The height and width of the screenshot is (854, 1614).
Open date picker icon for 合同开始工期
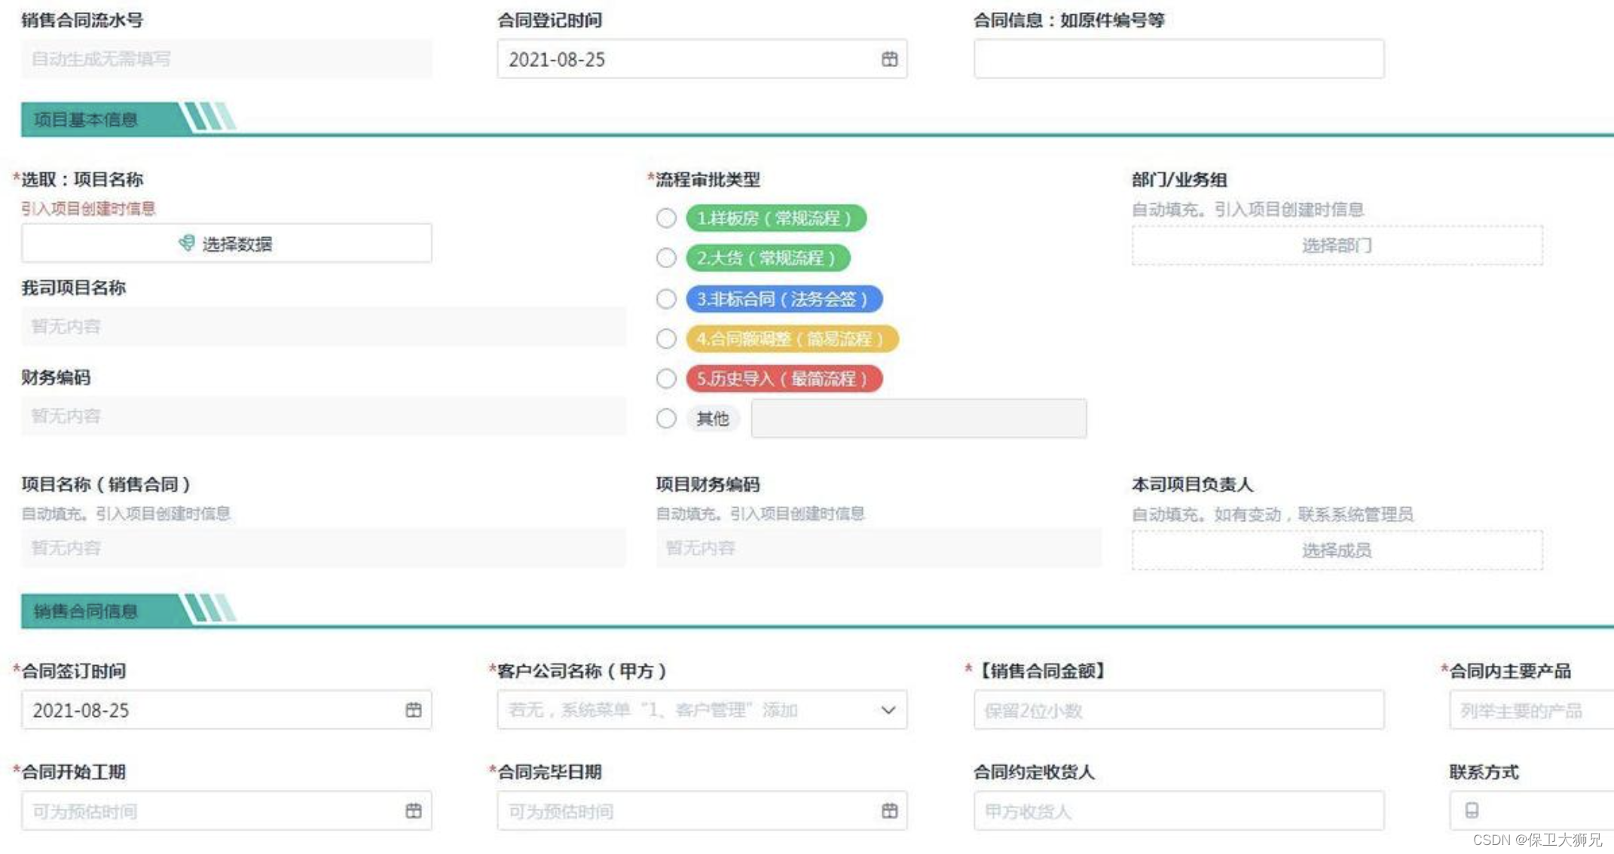pos(413,810)
